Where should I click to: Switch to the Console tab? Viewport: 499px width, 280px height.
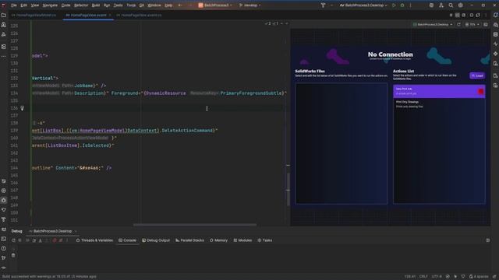point(127,240)
